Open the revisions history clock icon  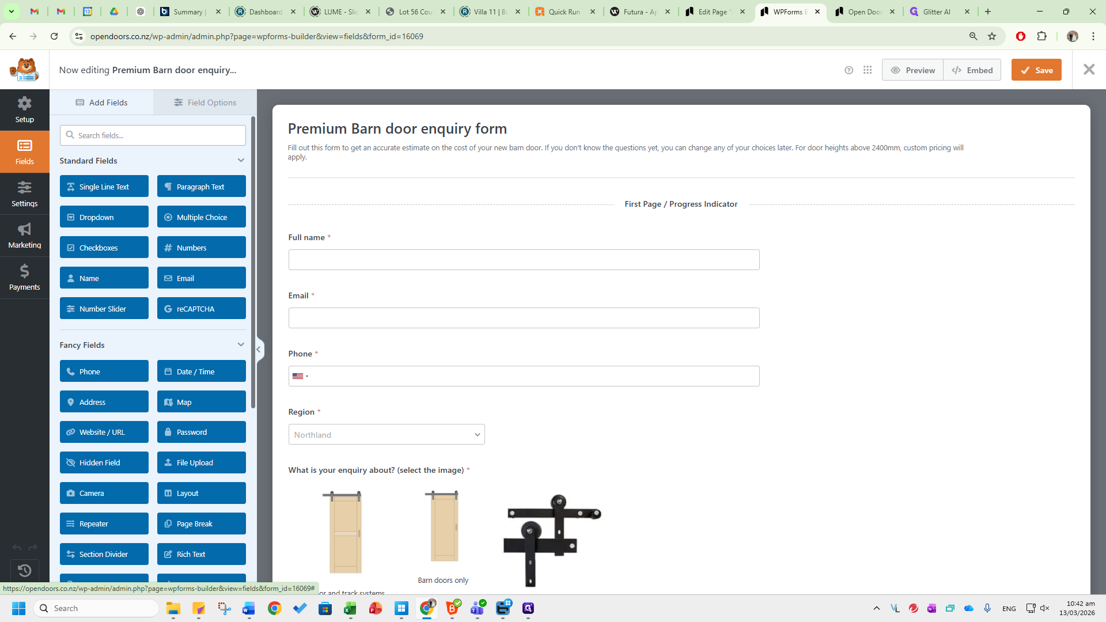tap(24, 570)
